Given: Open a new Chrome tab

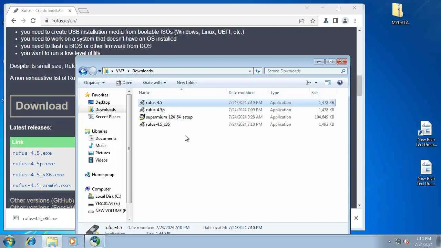Looking at the screenshot, I should [83, 11].
